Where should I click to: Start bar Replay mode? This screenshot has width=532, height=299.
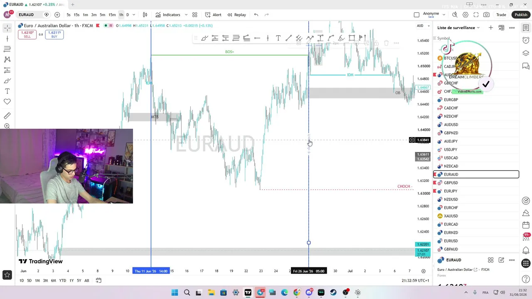point(236,15)
